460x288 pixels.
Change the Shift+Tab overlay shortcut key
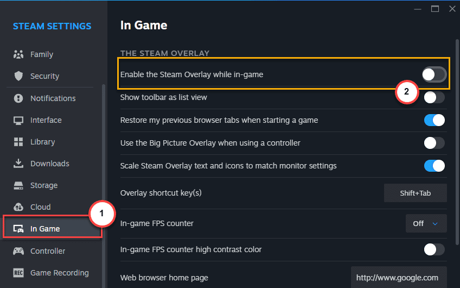tap(415, 193)
